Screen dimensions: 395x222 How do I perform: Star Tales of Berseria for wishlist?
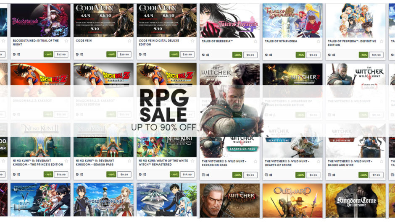255,41
